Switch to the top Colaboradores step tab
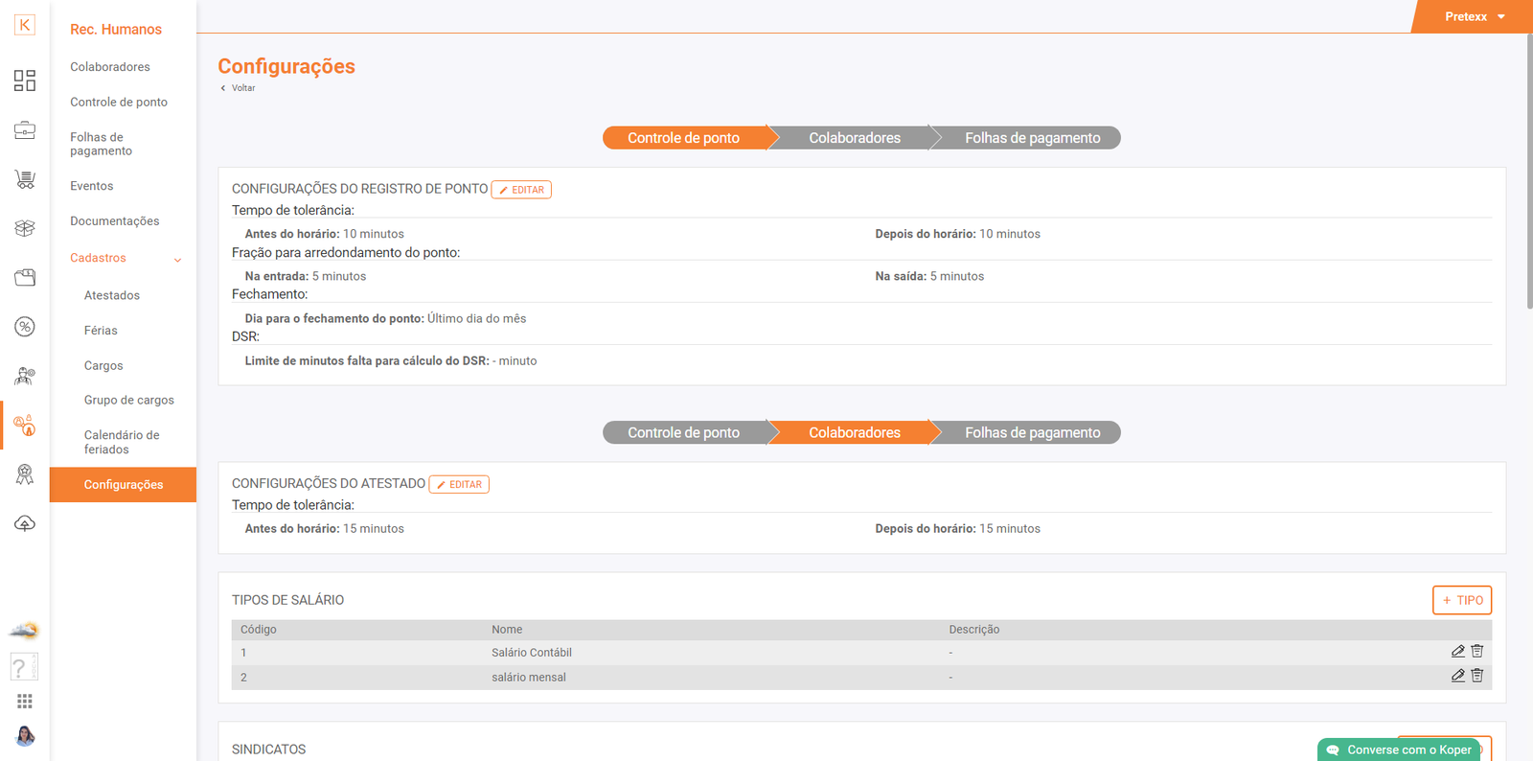The image size is (1533, 761). 854,138
